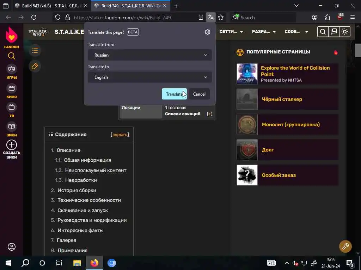Click the uBlock extension icon showing 44
The width and height of the screenshot is (361, 270).
[x=340, y=17]
